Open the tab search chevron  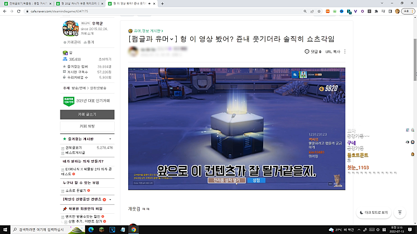[382, 3]
